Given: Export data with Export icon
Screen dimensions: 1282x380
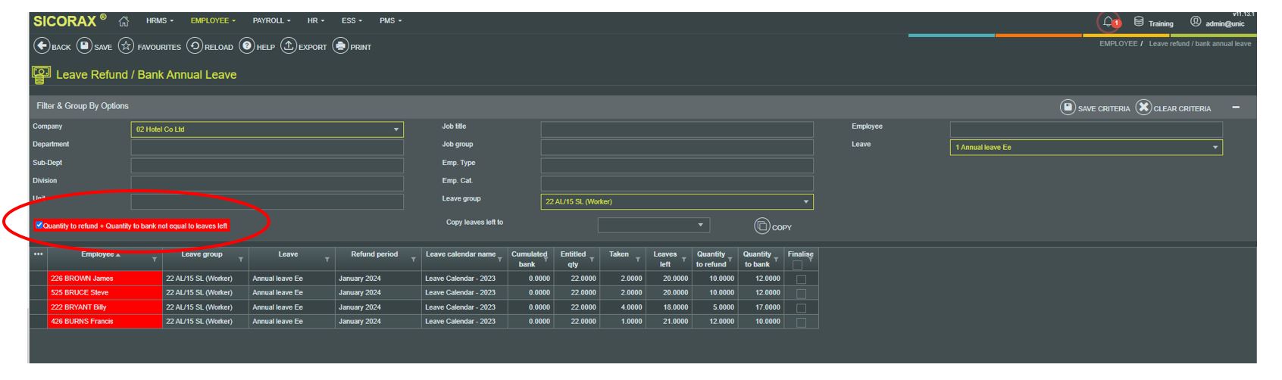Looking at the screenshot, I should (x=288, y=46).
